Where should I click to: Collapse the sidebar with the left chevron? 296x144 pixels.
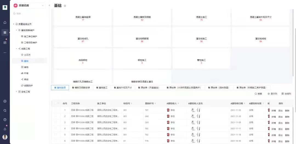[x=49, y=5]
